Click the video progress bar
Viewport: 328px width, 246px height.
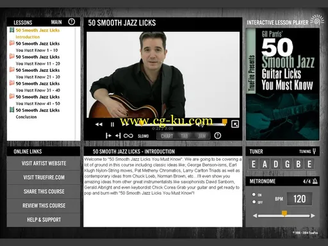coord(163,124)
